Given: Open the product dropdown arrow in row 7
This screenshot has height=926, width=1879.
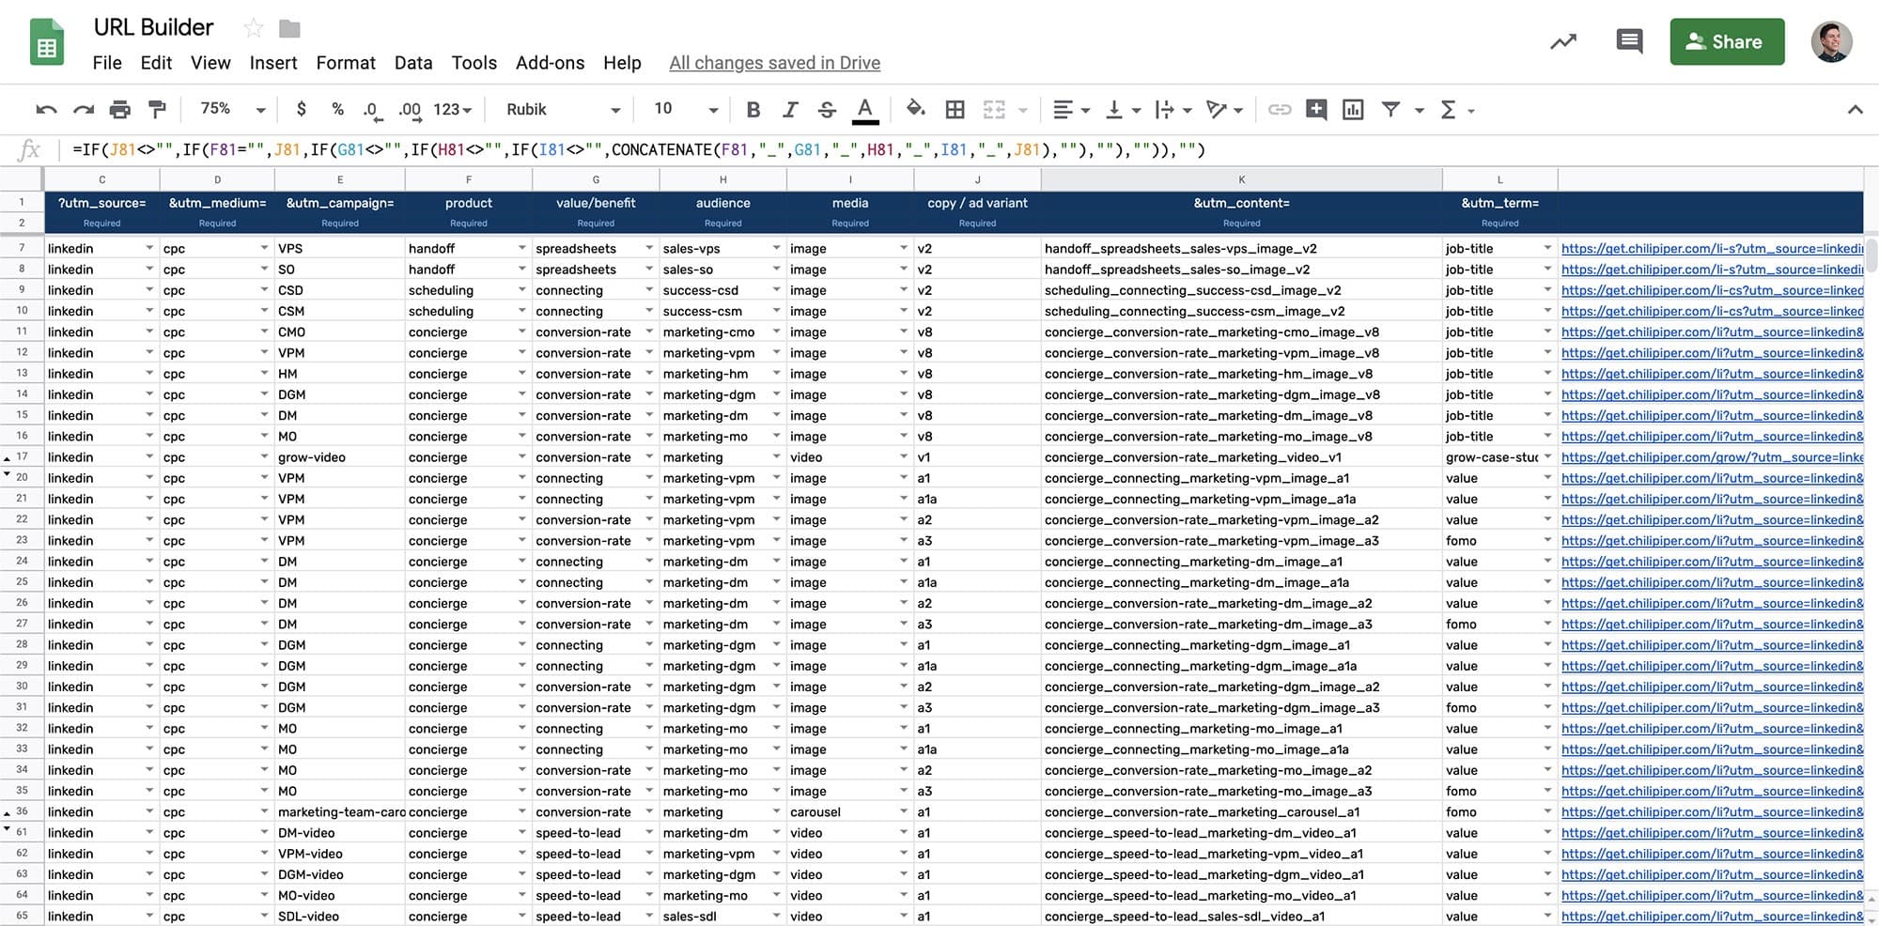Looking at the screenshot, I should (x=521, y=248).
